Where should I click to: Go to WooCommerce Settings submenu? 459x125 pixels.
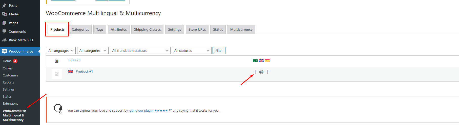pos(9,89)
